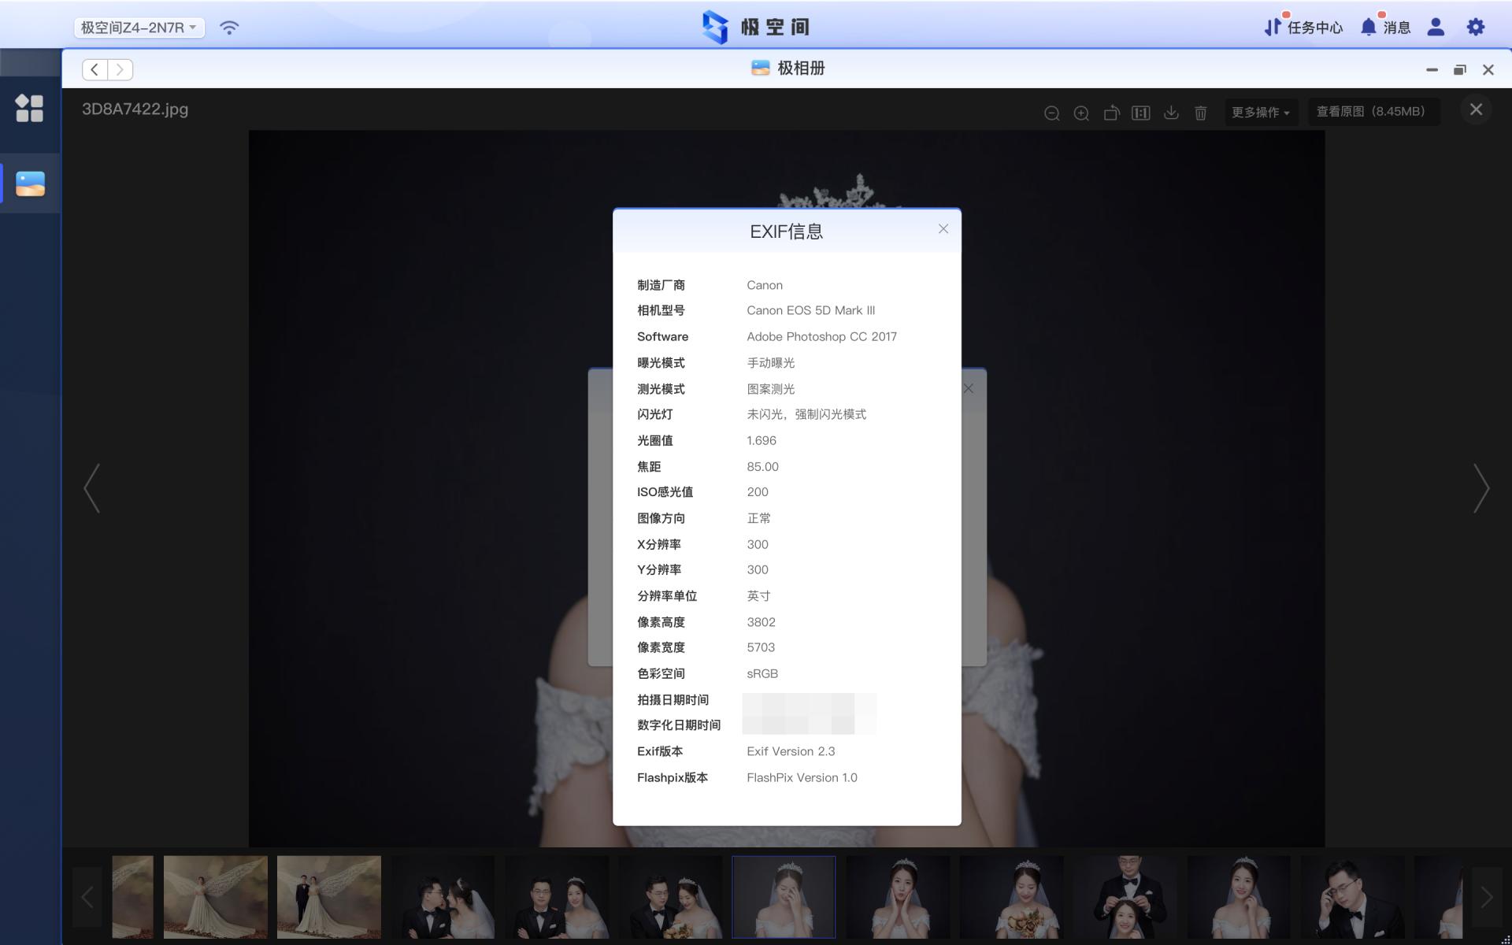This screenshot has height=945, width=1512.
Task: Rotate the current photo
Action: (1111, 113)
